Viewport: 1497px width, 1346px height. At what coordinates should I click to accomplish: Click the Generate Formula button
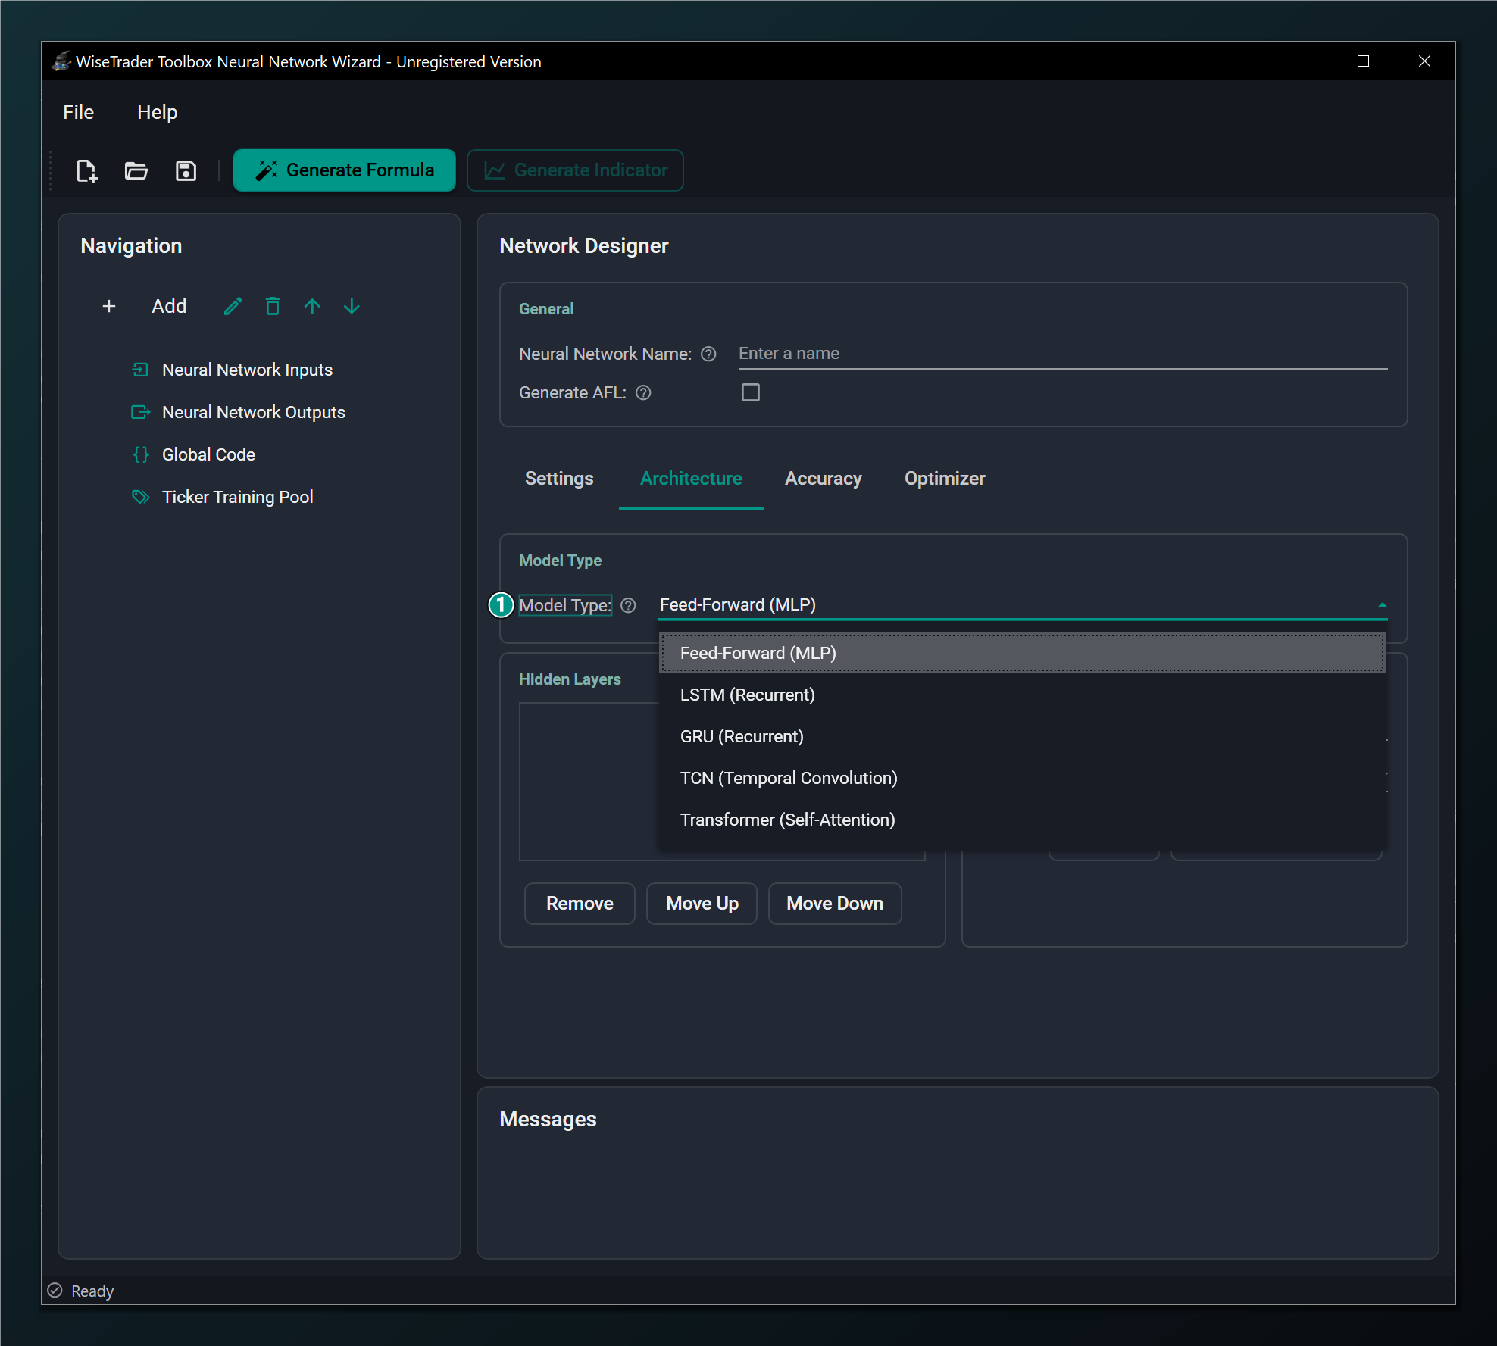(345, 170)
